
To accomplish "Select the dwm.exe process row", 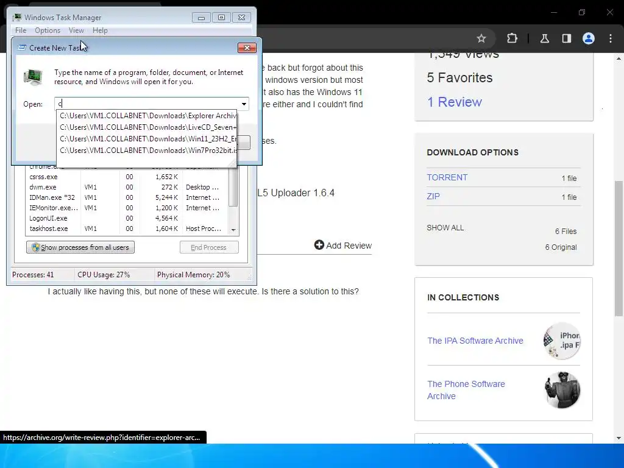I will [127, 187].
